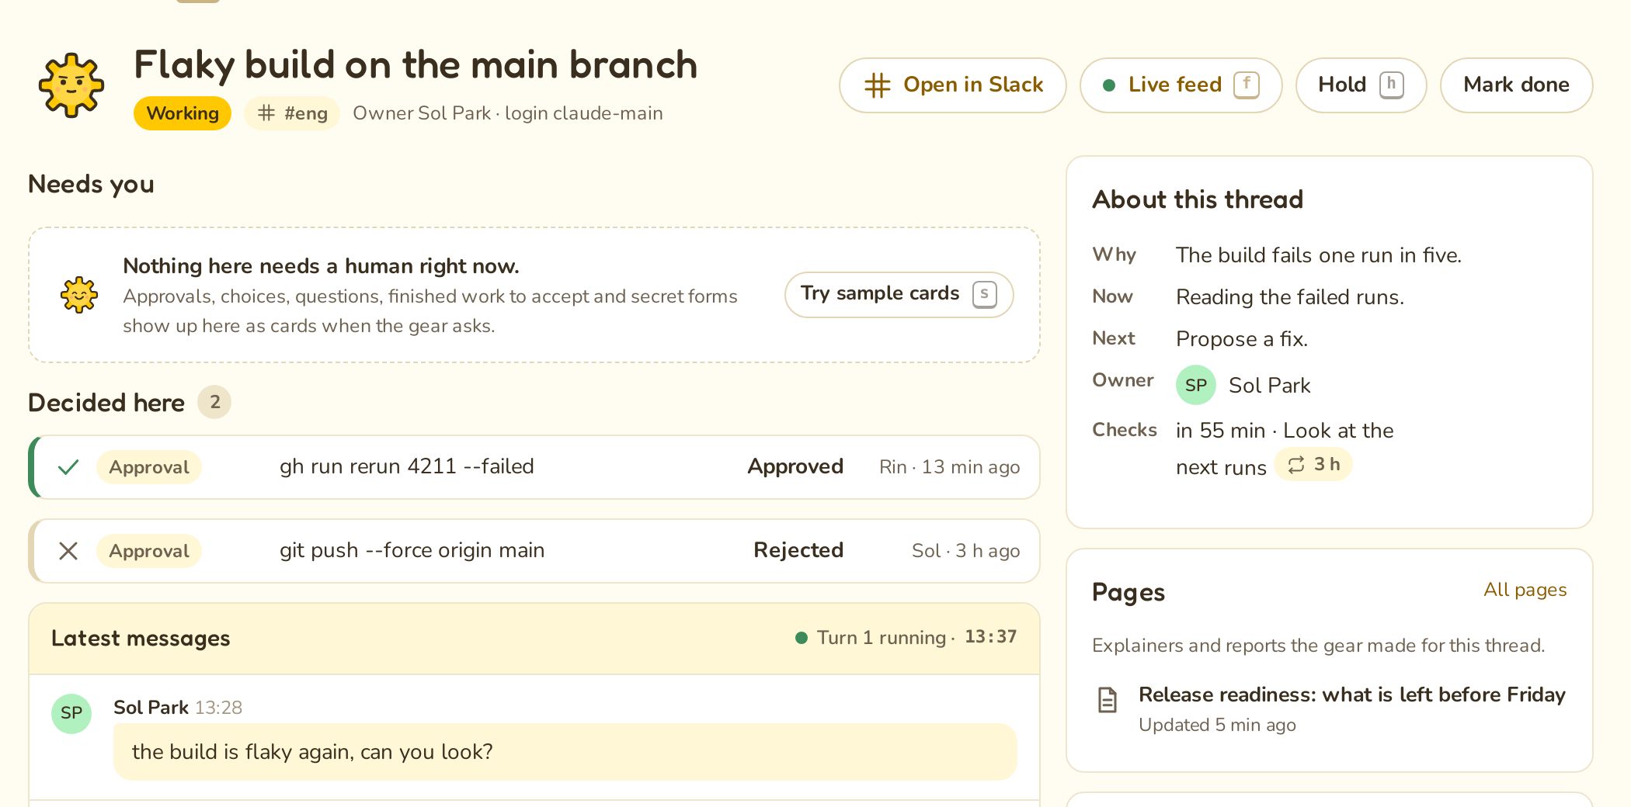Click 'The build fails one run in five.' text

point(1319,255)
